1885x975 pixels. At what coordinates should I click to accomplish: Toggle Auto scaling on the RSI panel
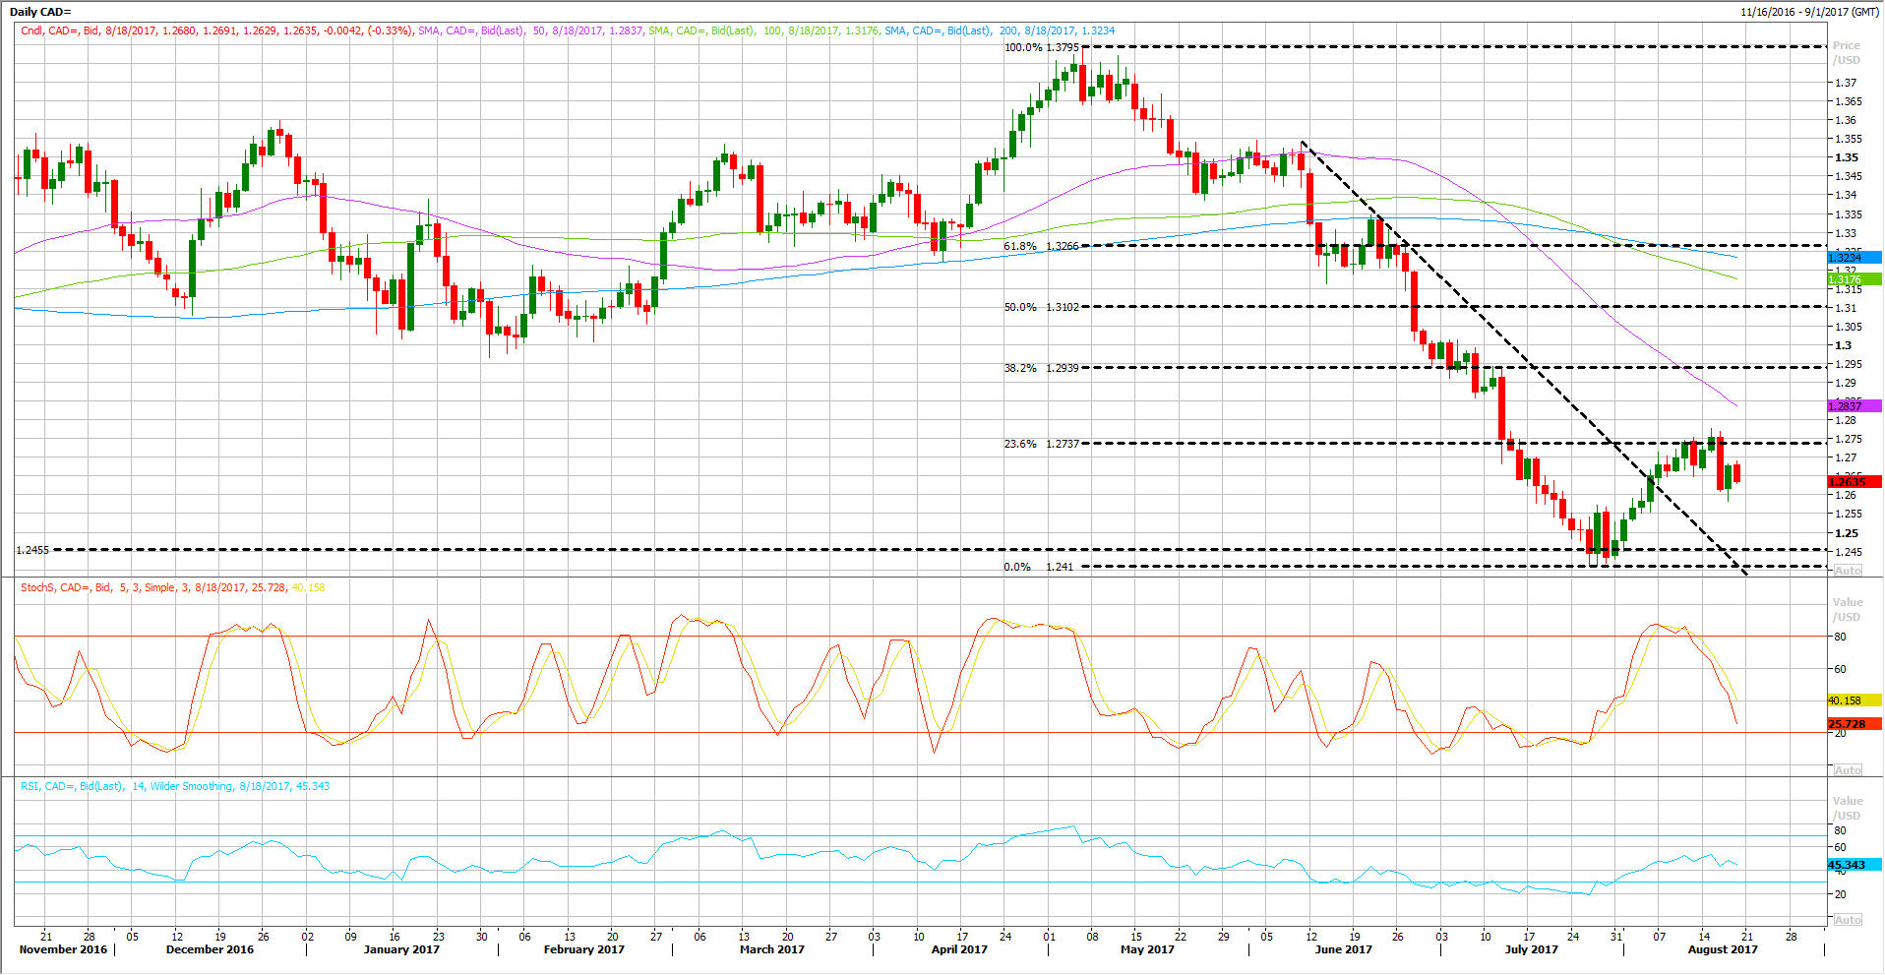pyautogui.click(x=1847, y=920)
